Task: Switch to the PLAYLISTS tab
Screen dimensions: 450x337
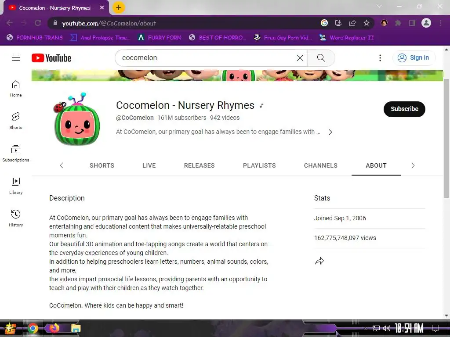Action: coord(259,165)
